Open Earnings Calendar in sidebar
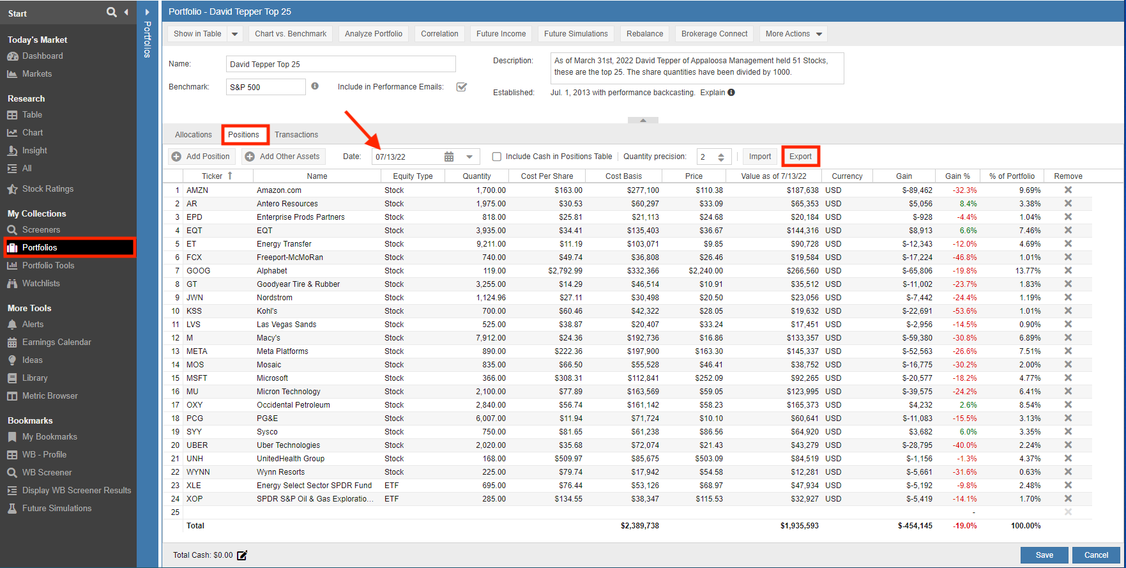 [56, 342]
